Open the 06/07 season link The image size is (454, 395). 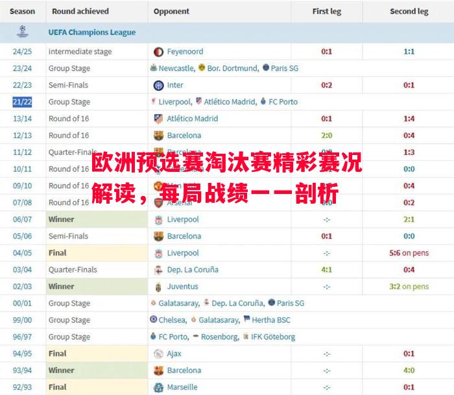click(x=22, y=219)
